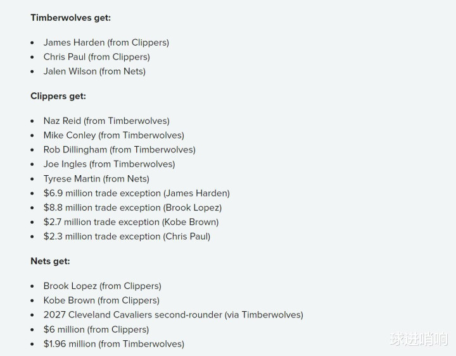Click the 2027 Cleveland Cavaliers second-rounder line

pos(173,315)
